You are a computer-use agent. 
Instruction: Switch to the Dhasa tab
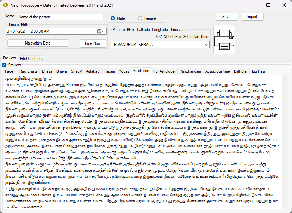point(47,71)
